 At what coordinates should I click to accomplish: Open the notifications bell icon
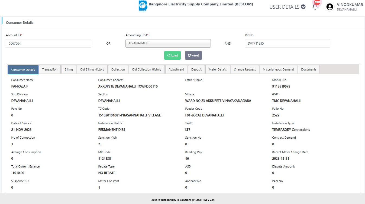(x=315, y=7)
